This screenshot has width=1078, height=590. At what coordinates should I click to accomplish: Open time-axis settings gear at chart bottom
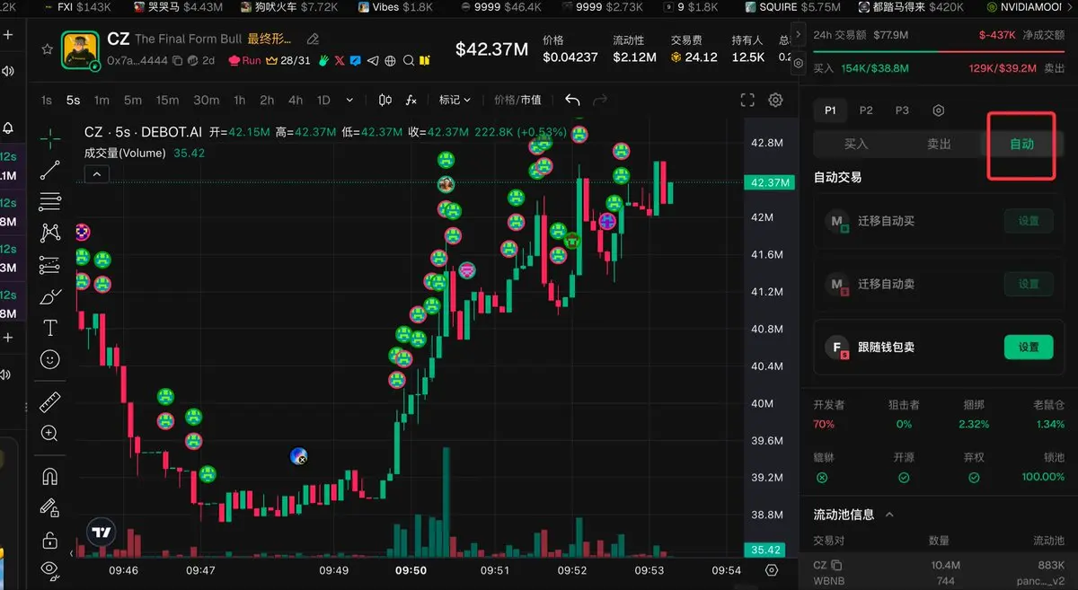click(772, 570)
